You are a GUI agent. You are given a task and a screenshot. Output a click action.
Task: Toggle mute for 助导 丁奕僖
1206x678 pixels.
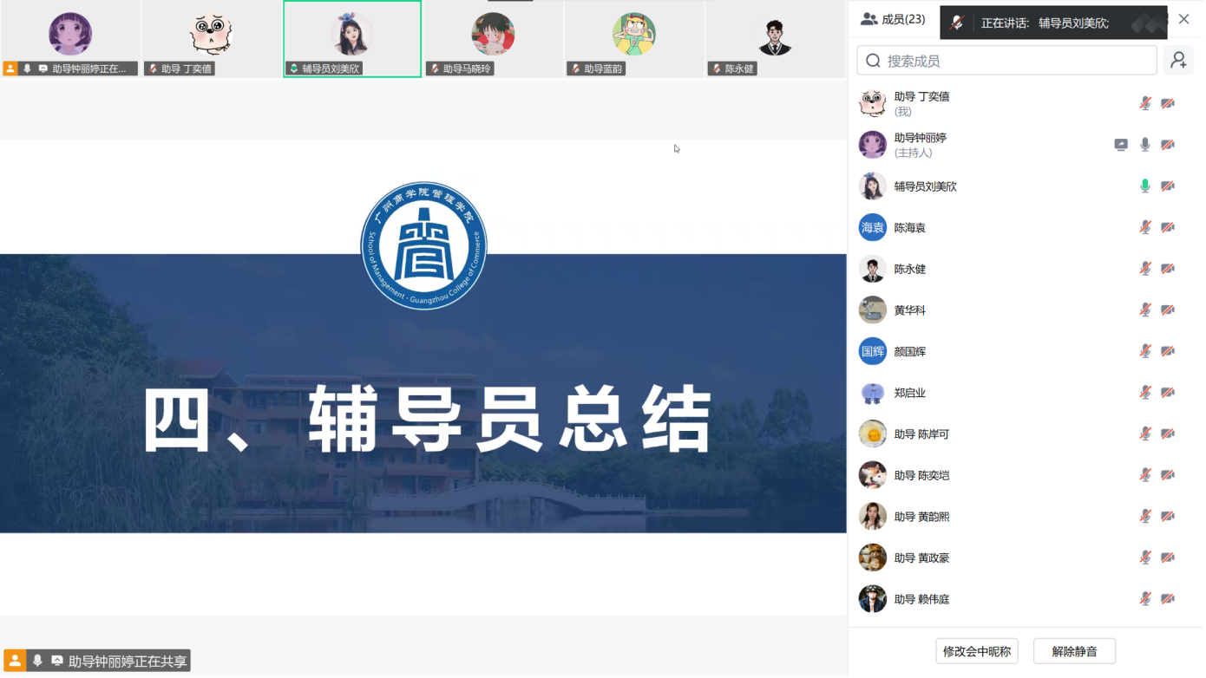click(1144, 102)
